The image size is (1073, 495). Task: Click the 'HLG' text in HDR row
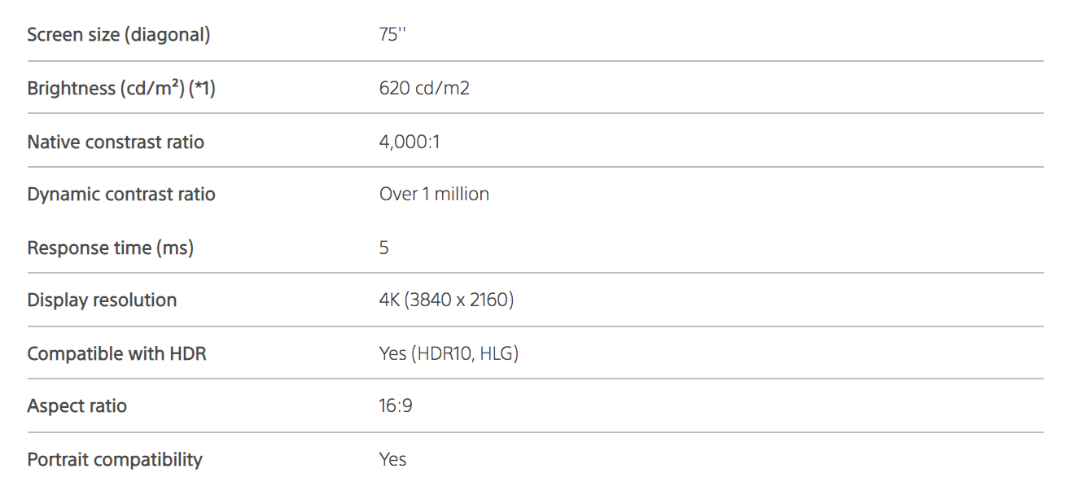(x=498, y=353)
